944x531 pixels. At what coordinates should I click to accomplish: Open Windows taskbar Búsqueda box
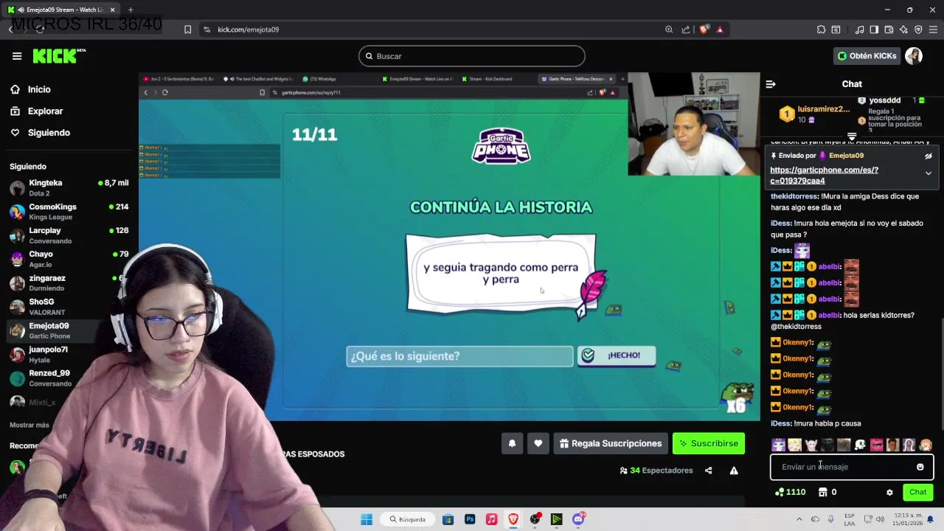point(408,519)
